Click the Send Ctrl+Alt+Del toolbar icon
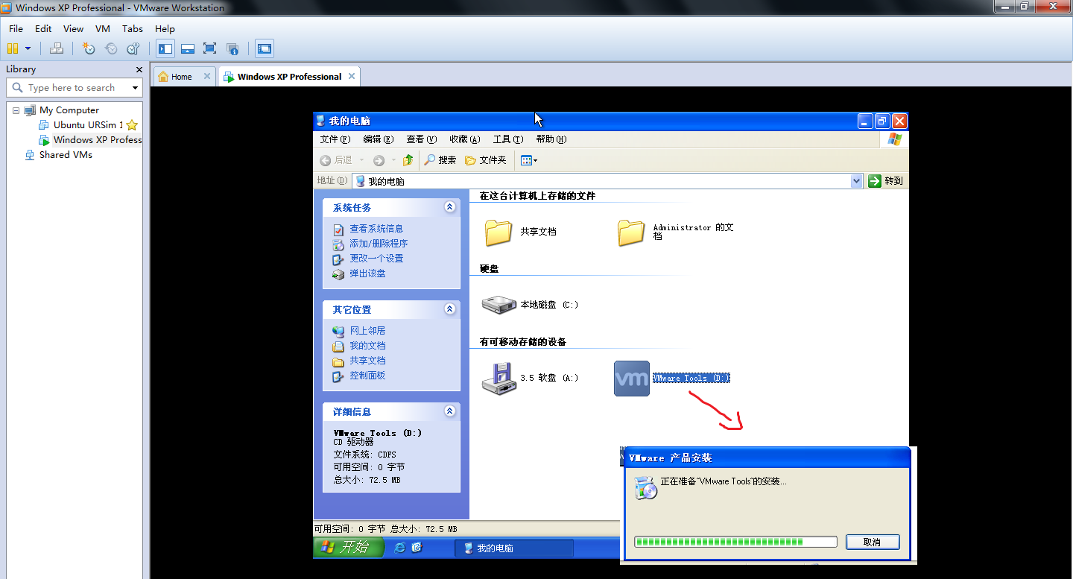1073x579 pixels. 57,48
